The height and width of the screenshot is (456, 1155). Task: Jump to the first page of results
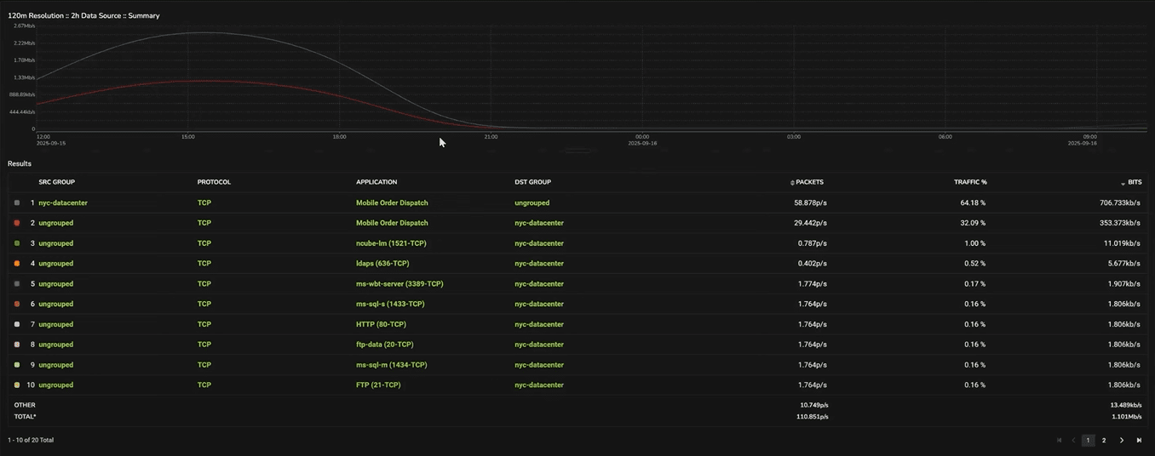[1059, 440]
